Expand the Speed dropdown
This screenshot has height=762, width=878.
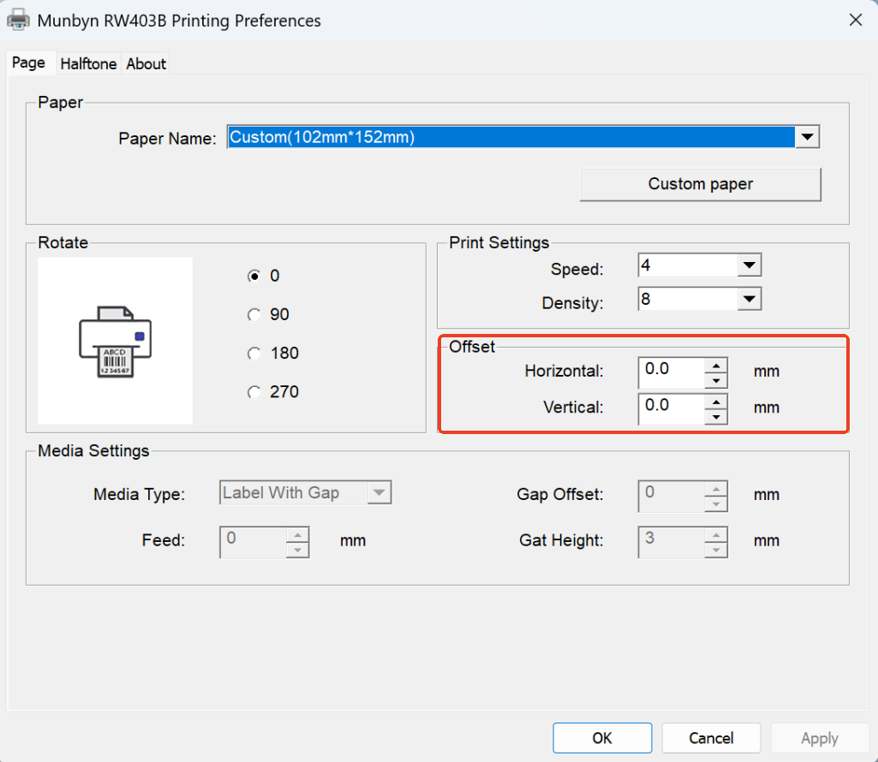point(750,265)
